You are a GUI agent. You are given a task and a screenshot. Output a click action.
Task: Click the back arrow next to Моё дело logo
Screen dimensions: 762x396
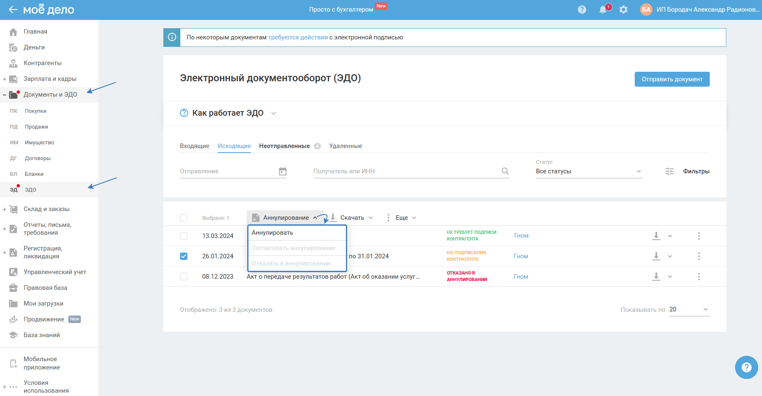click(x=13, y=10)
